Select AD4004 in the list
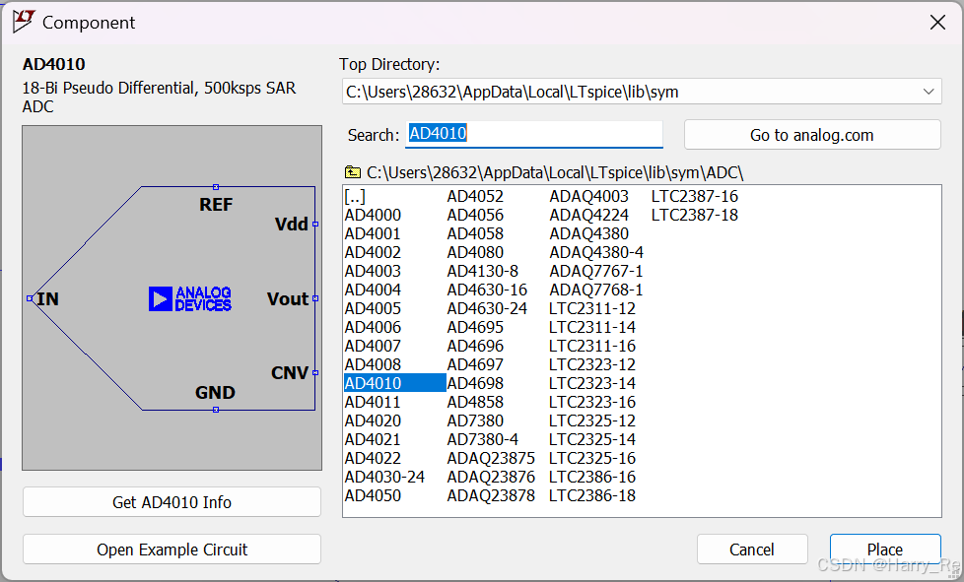 tap(373, 290)
